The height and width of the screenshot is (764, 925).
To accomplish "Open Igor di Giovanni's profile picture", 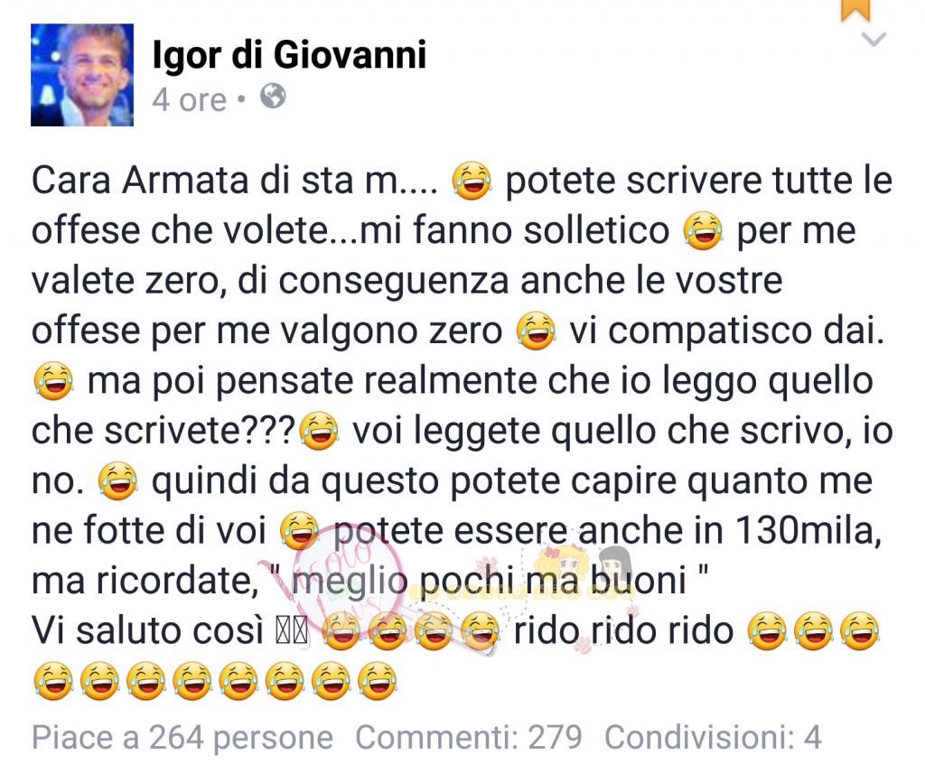I will (82, 75).
